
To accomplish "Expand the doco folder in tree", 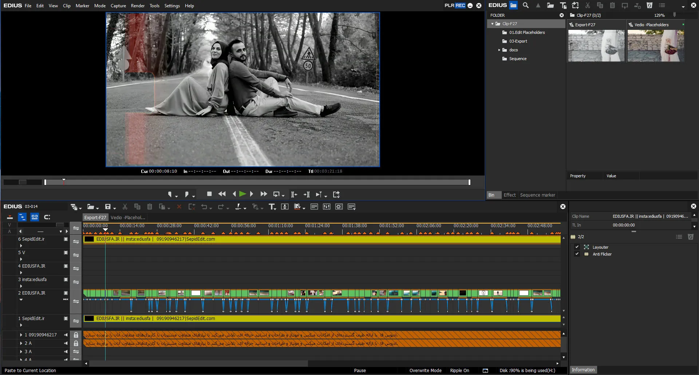I will [499, 50].
